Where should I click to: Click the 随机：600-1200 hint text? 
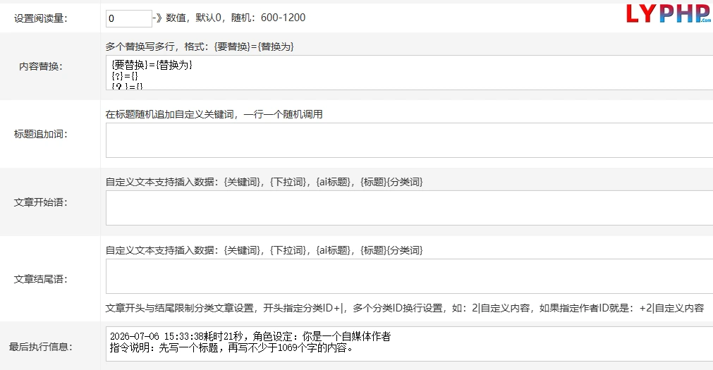coord(268,18)
